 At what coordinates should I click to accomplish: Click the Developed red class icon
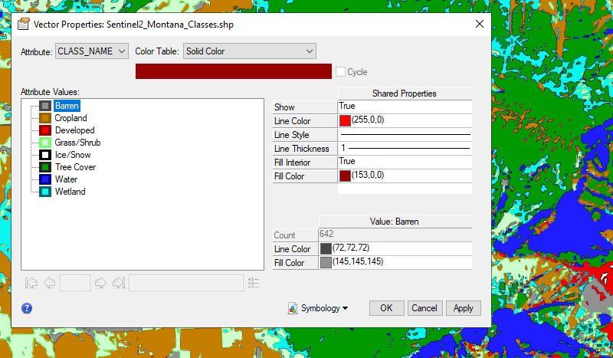pyautogui.click(x=45, y=130)
